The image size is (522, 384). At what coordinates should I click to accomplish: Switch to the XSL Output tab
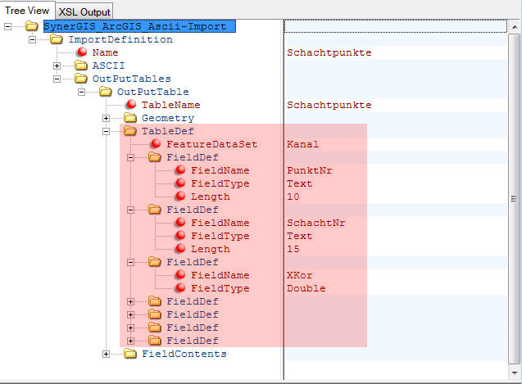[x=84, y=11]
